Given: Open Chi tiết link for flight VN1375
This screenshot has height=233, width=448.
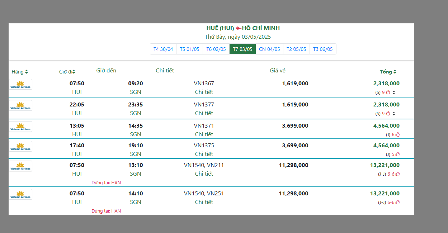Looking at the screenshot, I should tap(204, 154).
